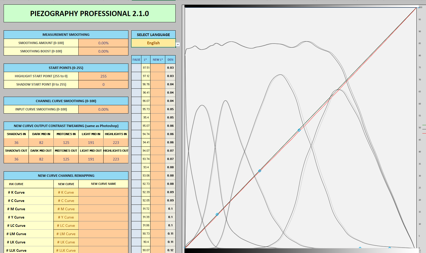This screenshot has width=426, height=253.
Task: Click the FALSE cell beside 97.51
Action: pyautogui.click(x=136, y=68)
